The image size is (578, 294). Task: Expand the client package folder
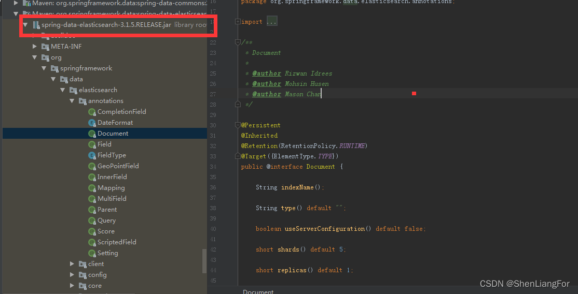pyautogui.click(x=72, y=264)
